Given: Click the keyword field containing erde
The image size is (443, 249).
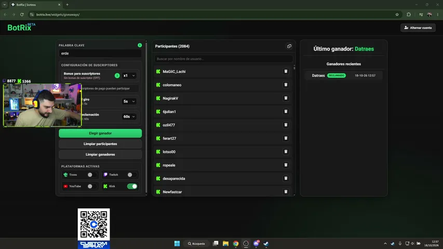Looking at the screenshot, I should pos(100,53).
